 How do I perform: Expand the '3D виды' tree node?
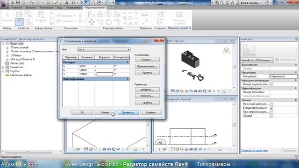[x=7, y=56]
